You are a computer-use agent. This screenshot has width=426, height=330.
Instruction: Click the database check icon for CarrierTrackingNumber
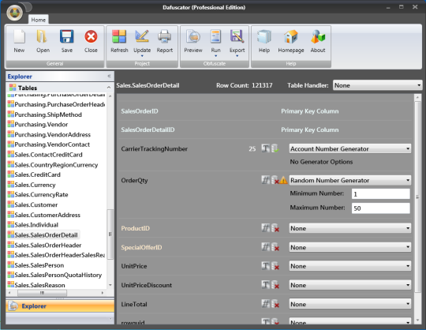pyautogui.click(x=275, y=148)
